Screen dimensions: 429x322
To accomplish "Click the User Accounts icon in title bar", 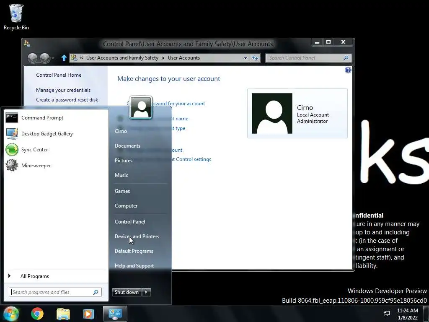I will click(27, 43).
